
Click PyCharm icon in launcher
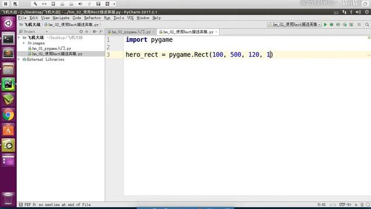point(8,84)
